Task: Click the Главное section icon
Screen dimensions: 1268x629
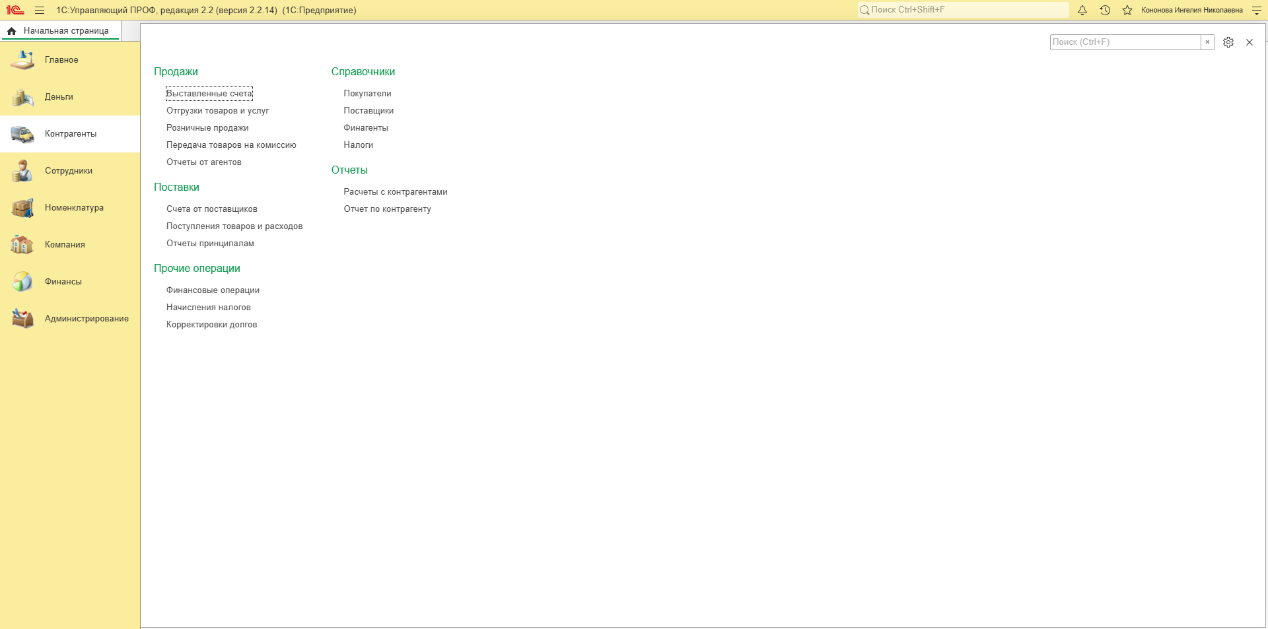Action: click(22, 60)
